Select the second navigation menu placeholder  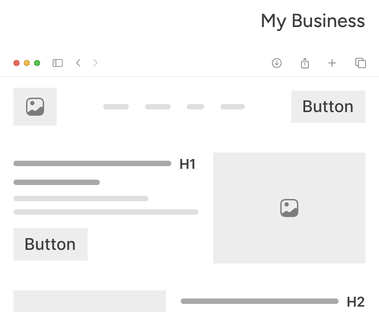coord(158,107)
